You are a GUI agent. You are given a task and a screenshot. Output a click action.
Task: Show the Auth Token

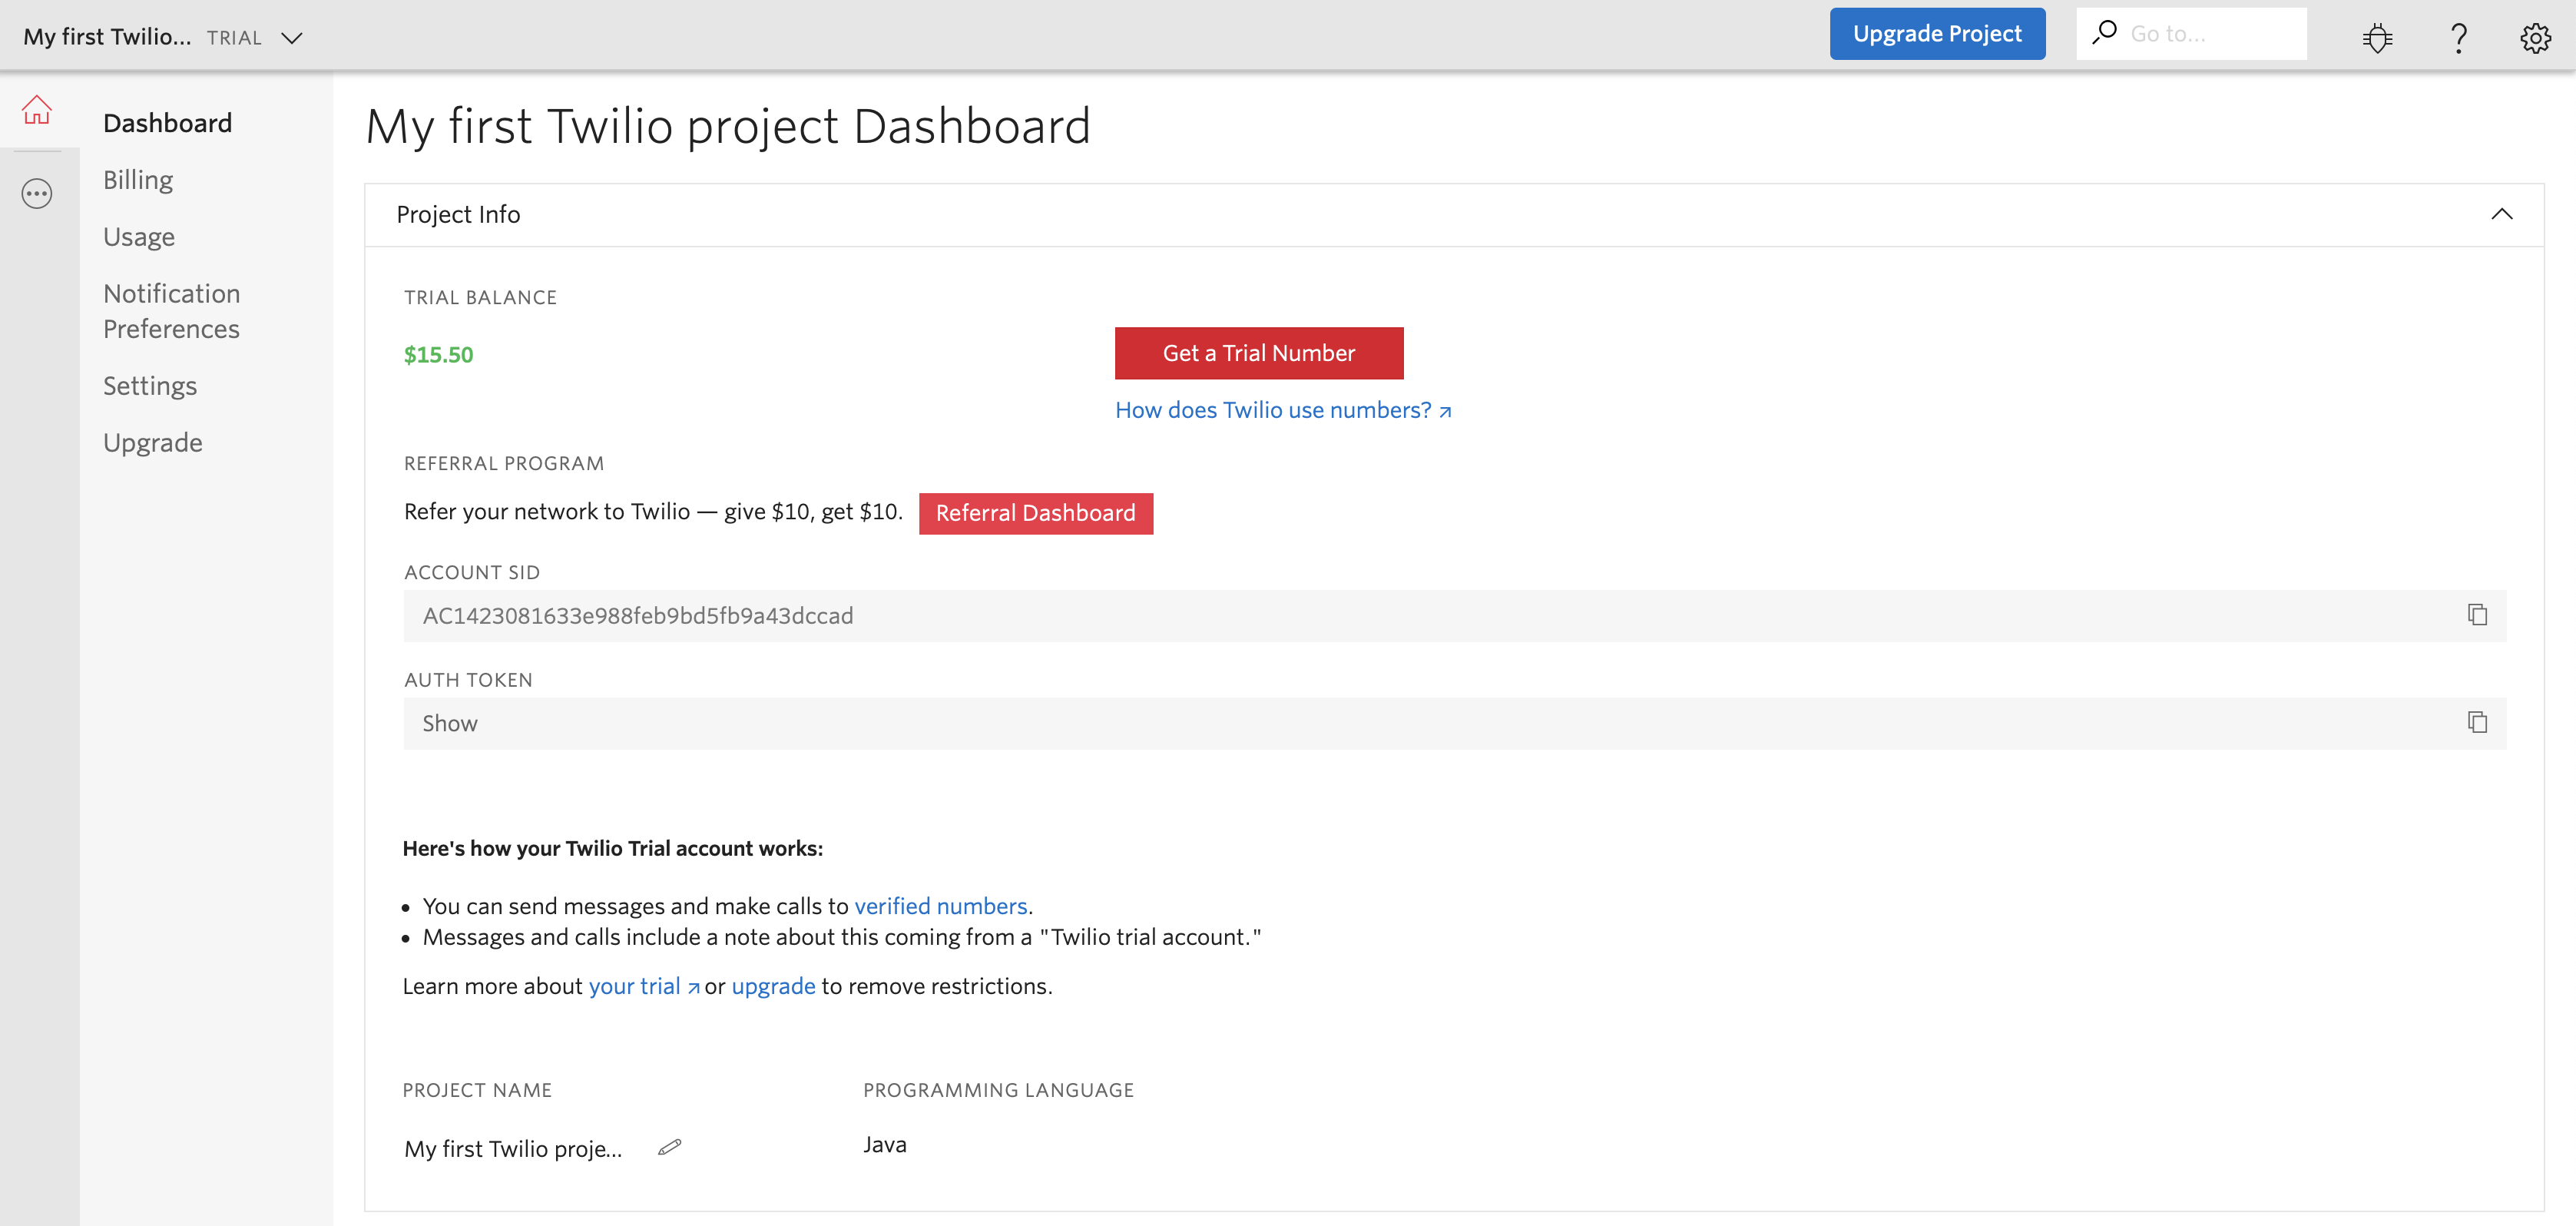point(449,723)
